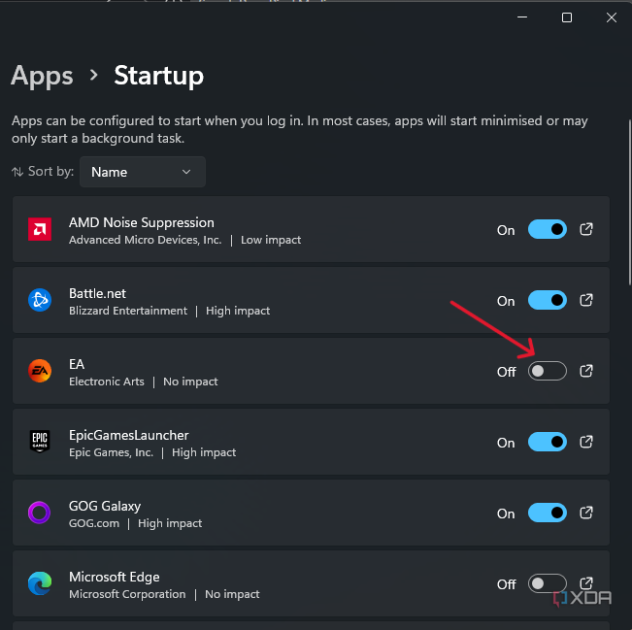Click the GOG Galaxy app icon

(x=40, y=513)
